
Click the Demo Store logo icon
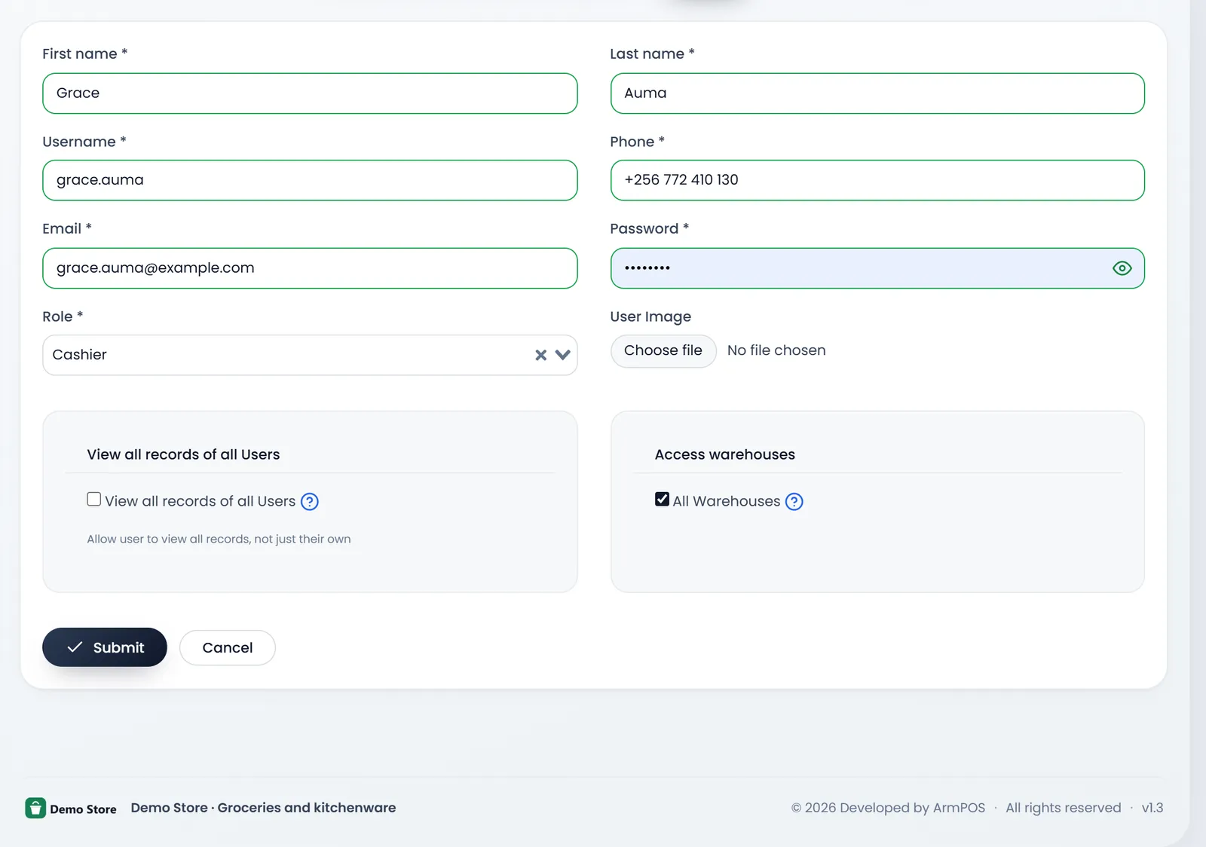[x=35, y=808]
